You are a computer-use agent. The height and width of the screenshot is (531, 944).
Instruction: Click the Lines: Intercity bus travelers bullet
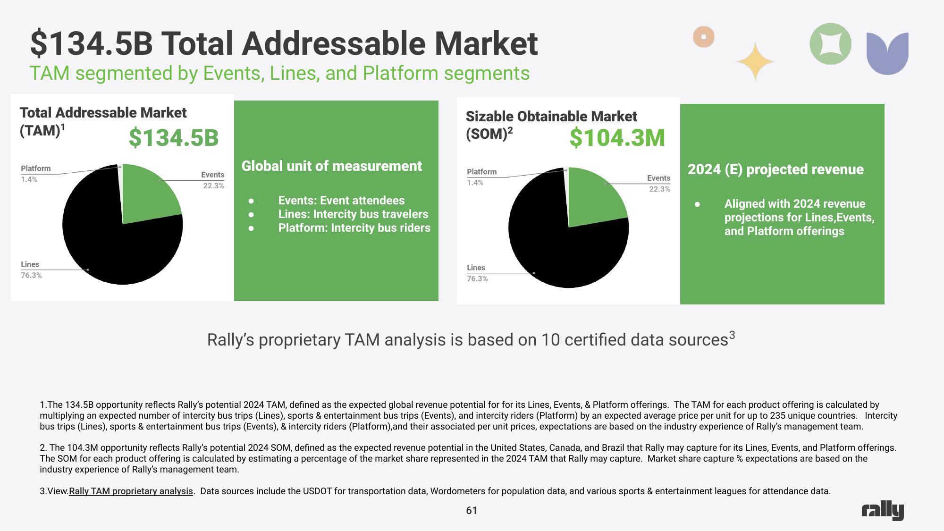353,214
